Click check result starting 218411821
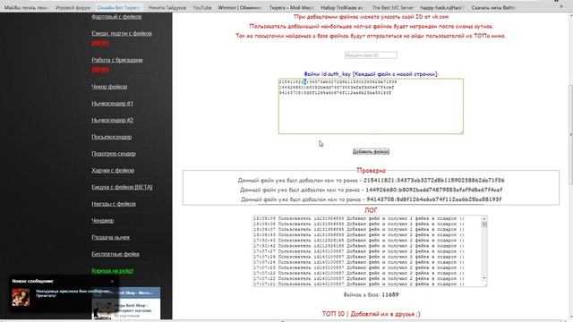This screenshot has height=322, width=573. click(371, 181)
